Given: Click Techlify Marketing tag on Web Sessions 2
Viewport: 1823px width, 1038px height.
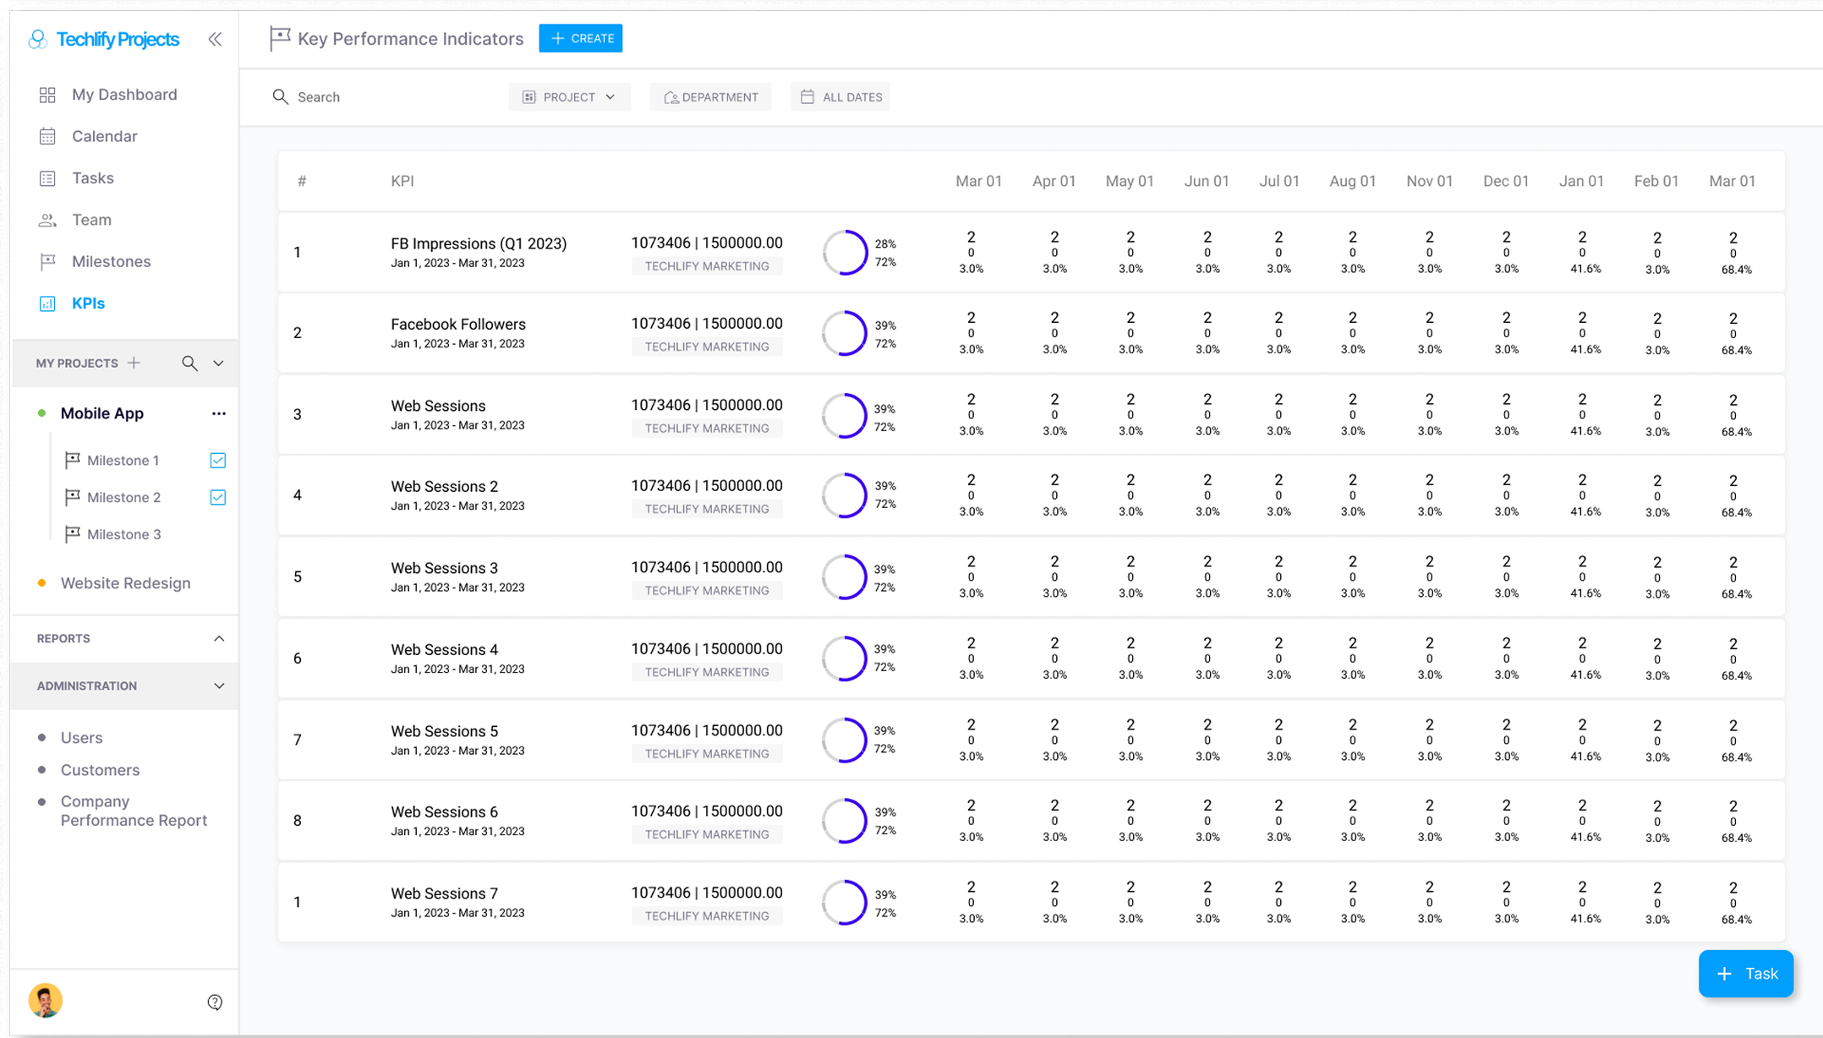Looking at the screenshot, I should click(x=707, y=509).
